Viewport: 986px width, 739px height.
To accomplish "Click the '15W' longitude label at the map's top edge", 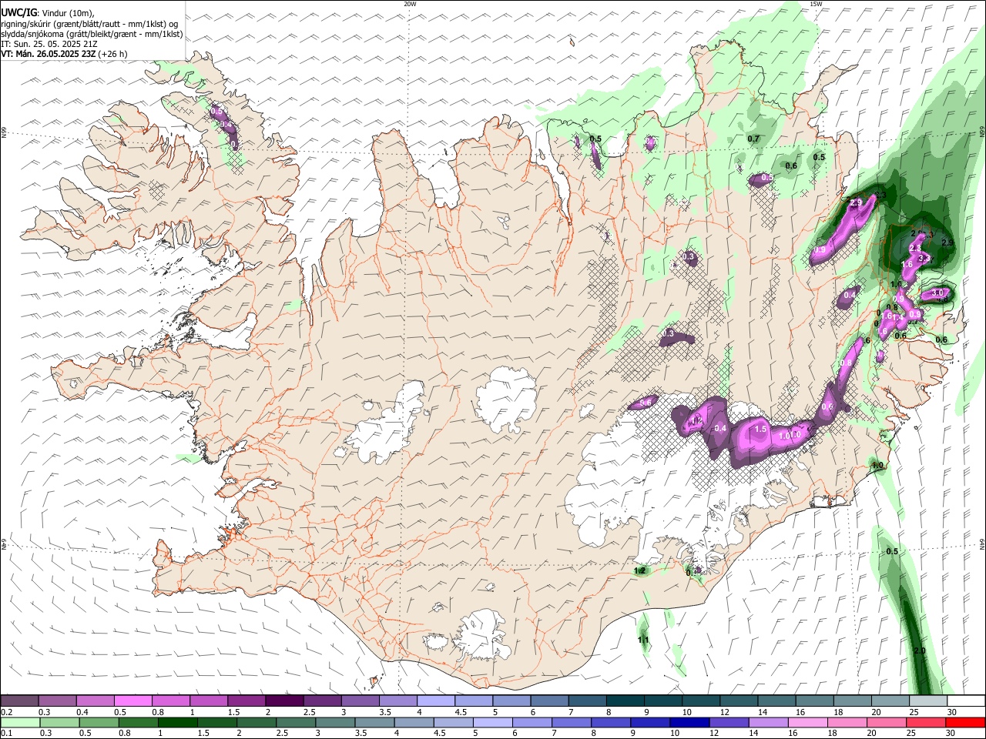I will click(x=816, y=4).
